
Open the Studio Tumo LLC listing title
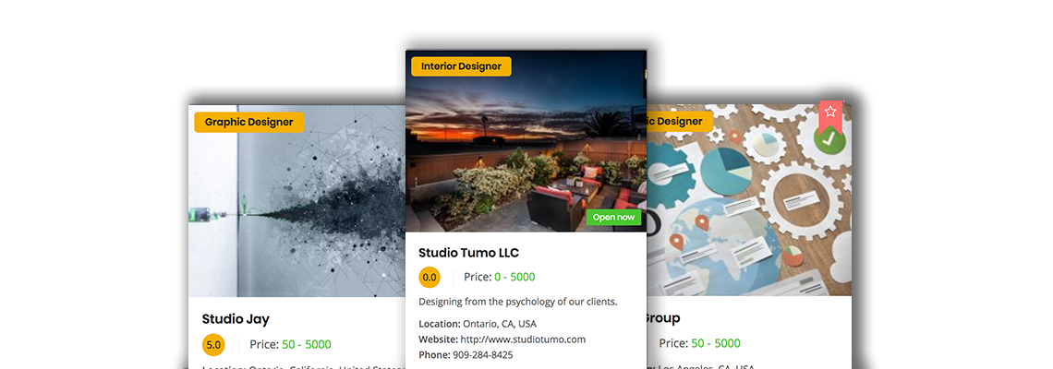468,253
